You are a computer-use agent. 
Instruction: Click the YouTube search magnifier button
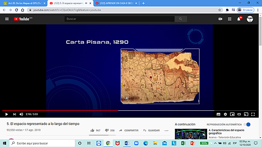[181, 19]
